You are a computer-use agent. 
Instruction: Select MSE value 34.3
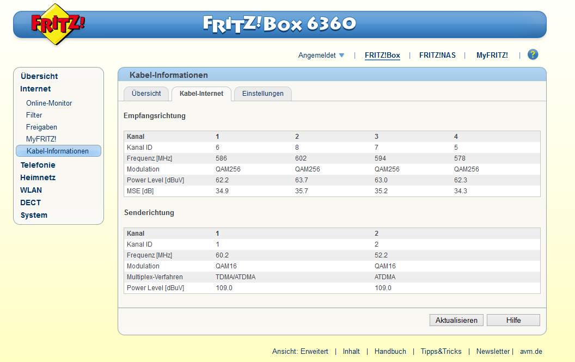click(x=461, y=191)
